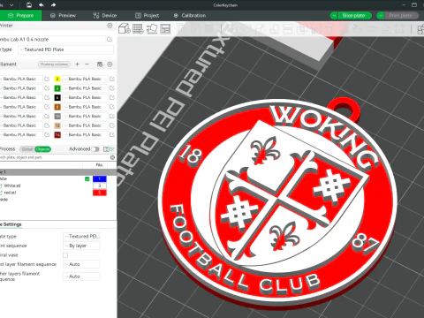This screenshot has width=424, height=318.
Task: Click the tan filament 12 color swatch
Action: click(x=57, y=125)
